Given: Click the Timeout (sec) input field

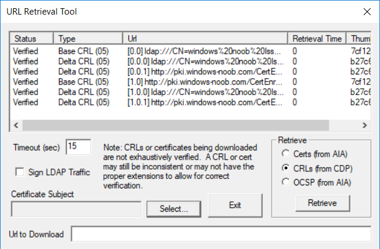Looking at the screenshot, I should pyautogui.click(x=78, y=146).
